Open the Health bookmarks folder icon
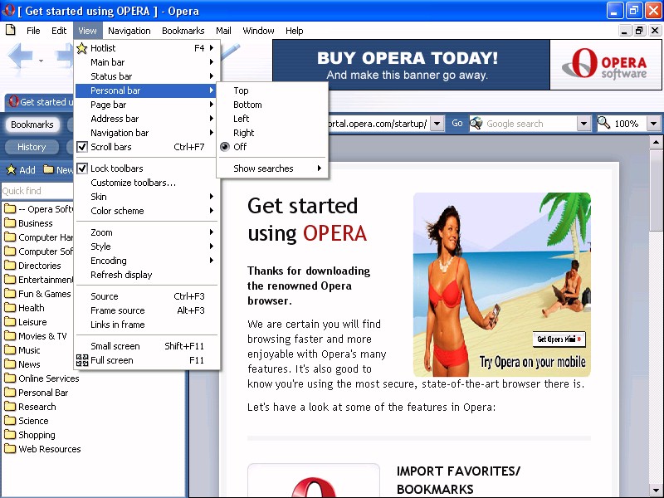Screen dimensions: 664x498 [10, 308]
